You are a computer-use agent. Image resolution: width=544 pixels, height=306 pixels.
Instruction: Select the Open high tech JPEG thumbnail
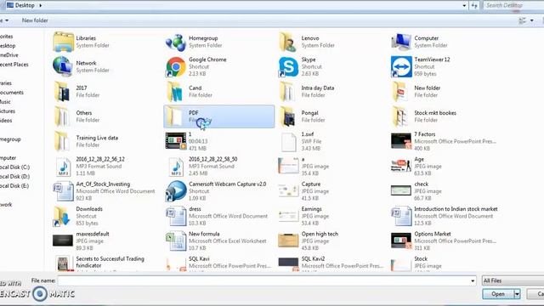click(288, 241)
